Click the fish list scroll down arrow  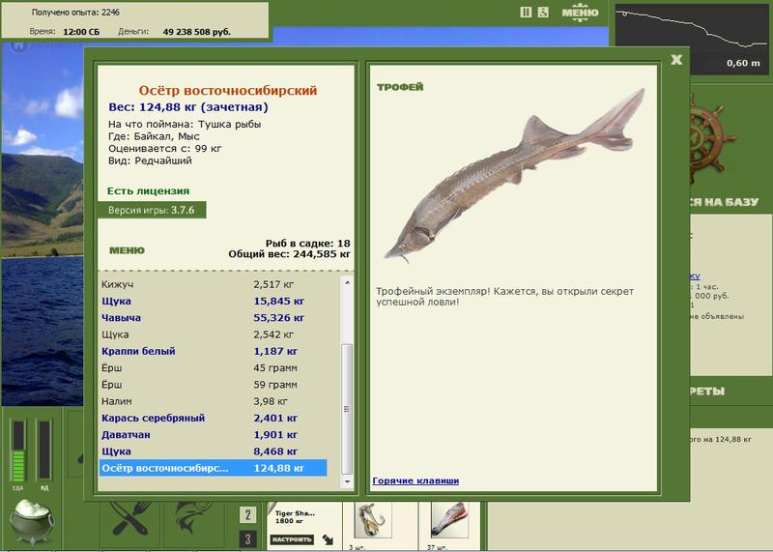click(x=347, y=481)
